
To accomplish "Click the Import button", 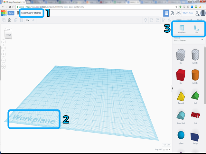I will (x=179, y=20).
